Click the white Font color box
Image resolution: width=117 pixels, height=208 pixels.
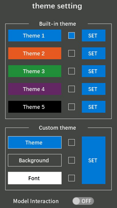point(34,178)
